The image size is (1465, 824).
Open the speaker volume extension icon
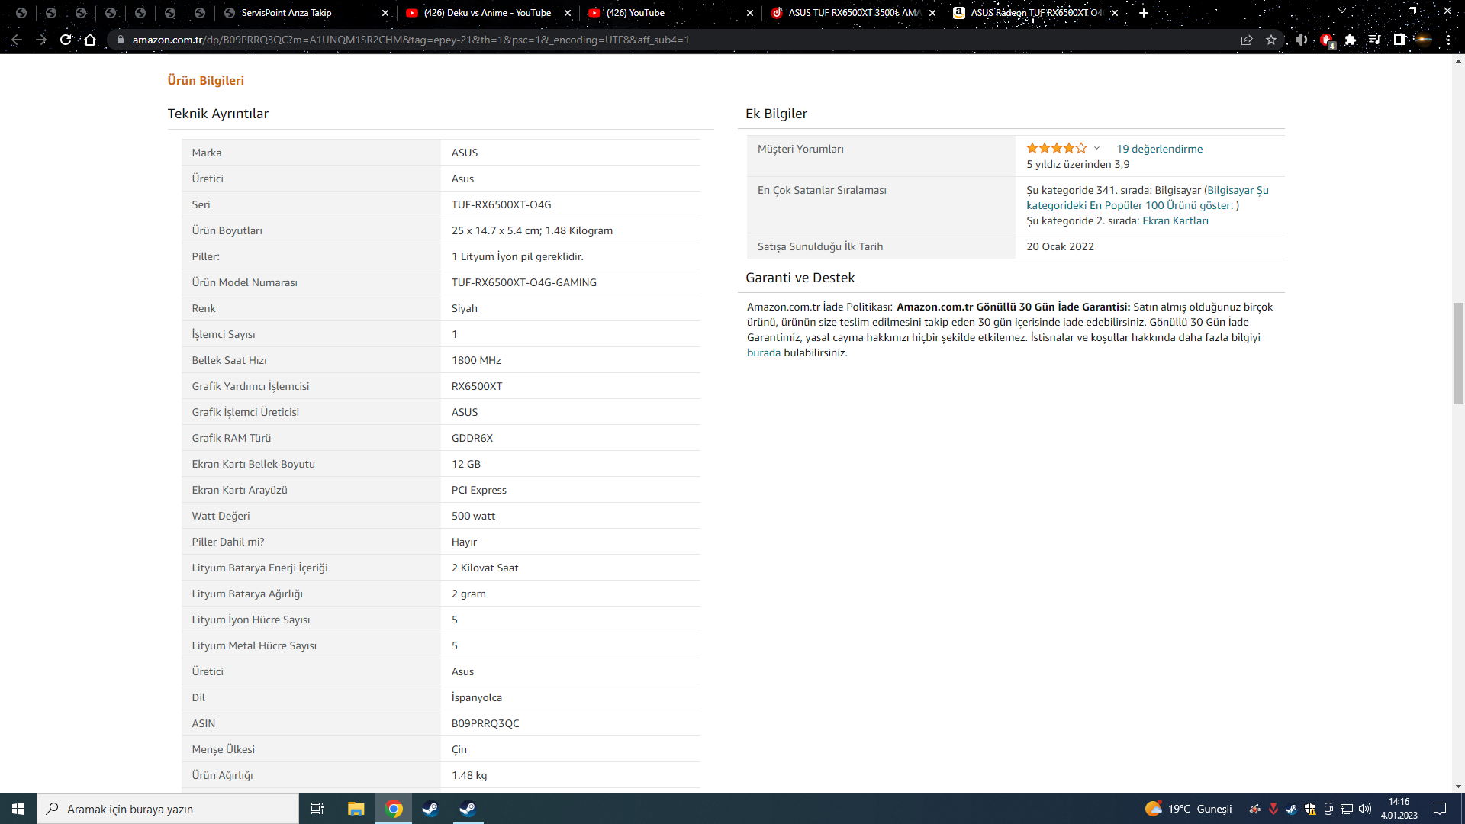point(1301,40)
